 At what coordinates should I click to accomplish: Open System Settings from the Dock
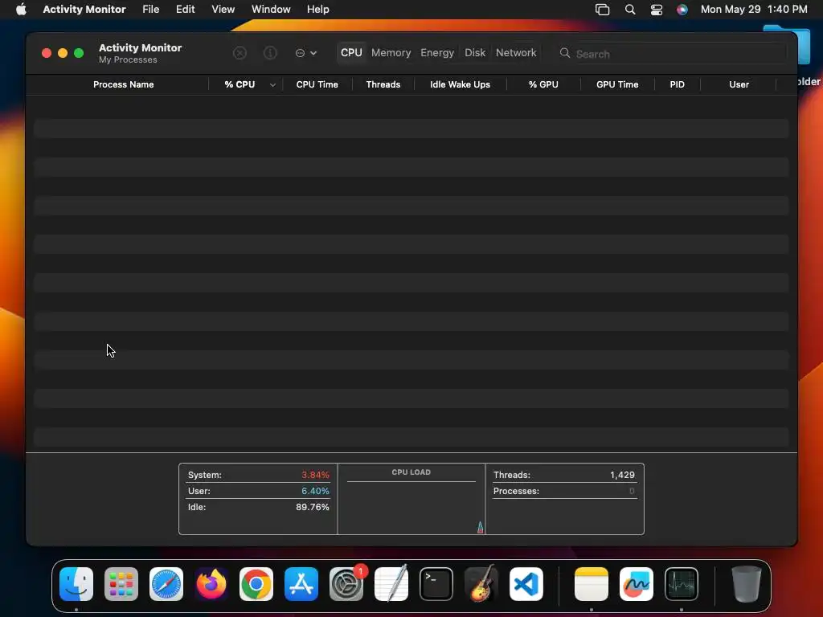pyautogui.click(x=346, y=584)
